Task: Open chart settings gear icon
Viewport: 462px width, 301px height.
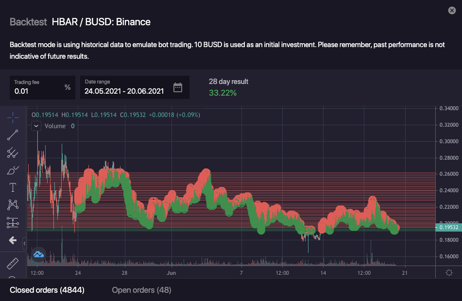Action: 448,273
